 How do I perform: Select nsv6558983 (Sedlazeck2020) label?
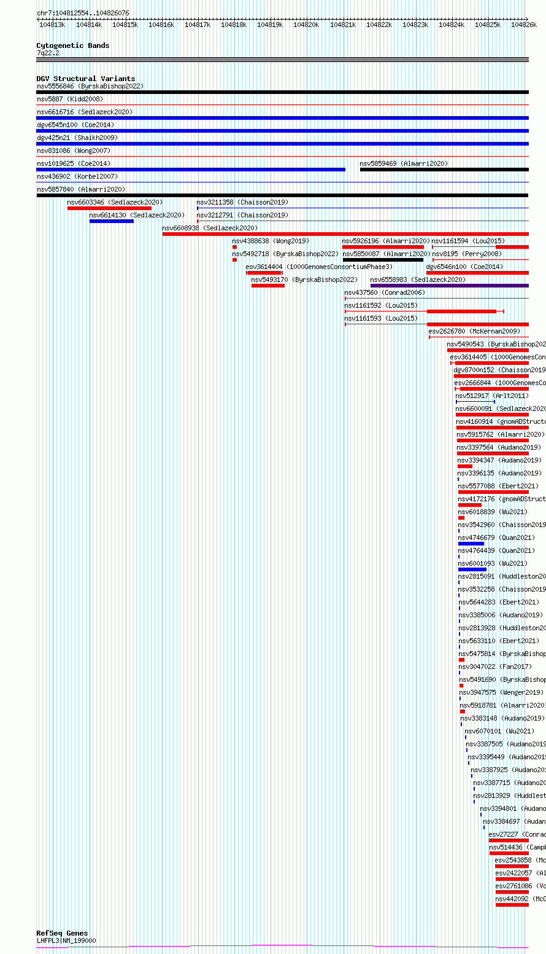418,280
